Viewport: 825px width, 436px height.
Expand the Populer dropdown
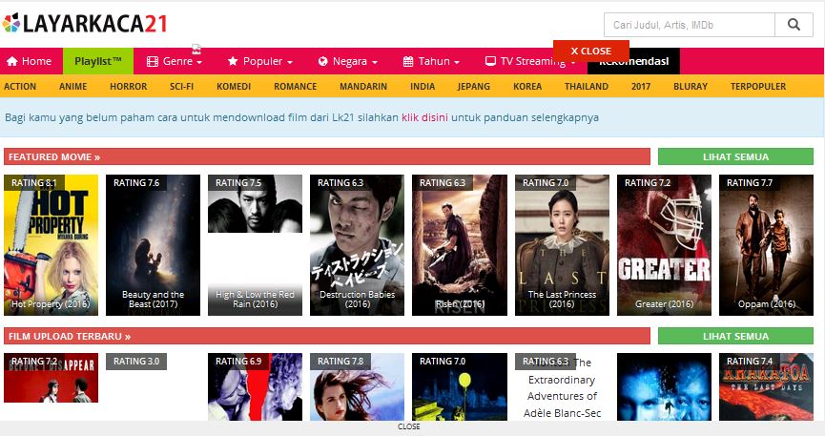(x=260, y=61)
